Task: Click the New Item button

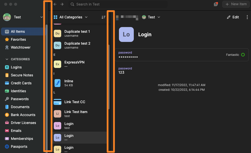Action: pyautogui.click(x=236, y=4)
